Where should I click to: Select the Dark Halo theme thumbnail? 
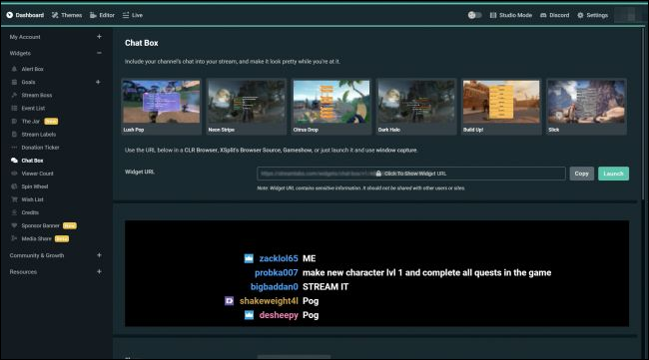(x=416, y=107)
